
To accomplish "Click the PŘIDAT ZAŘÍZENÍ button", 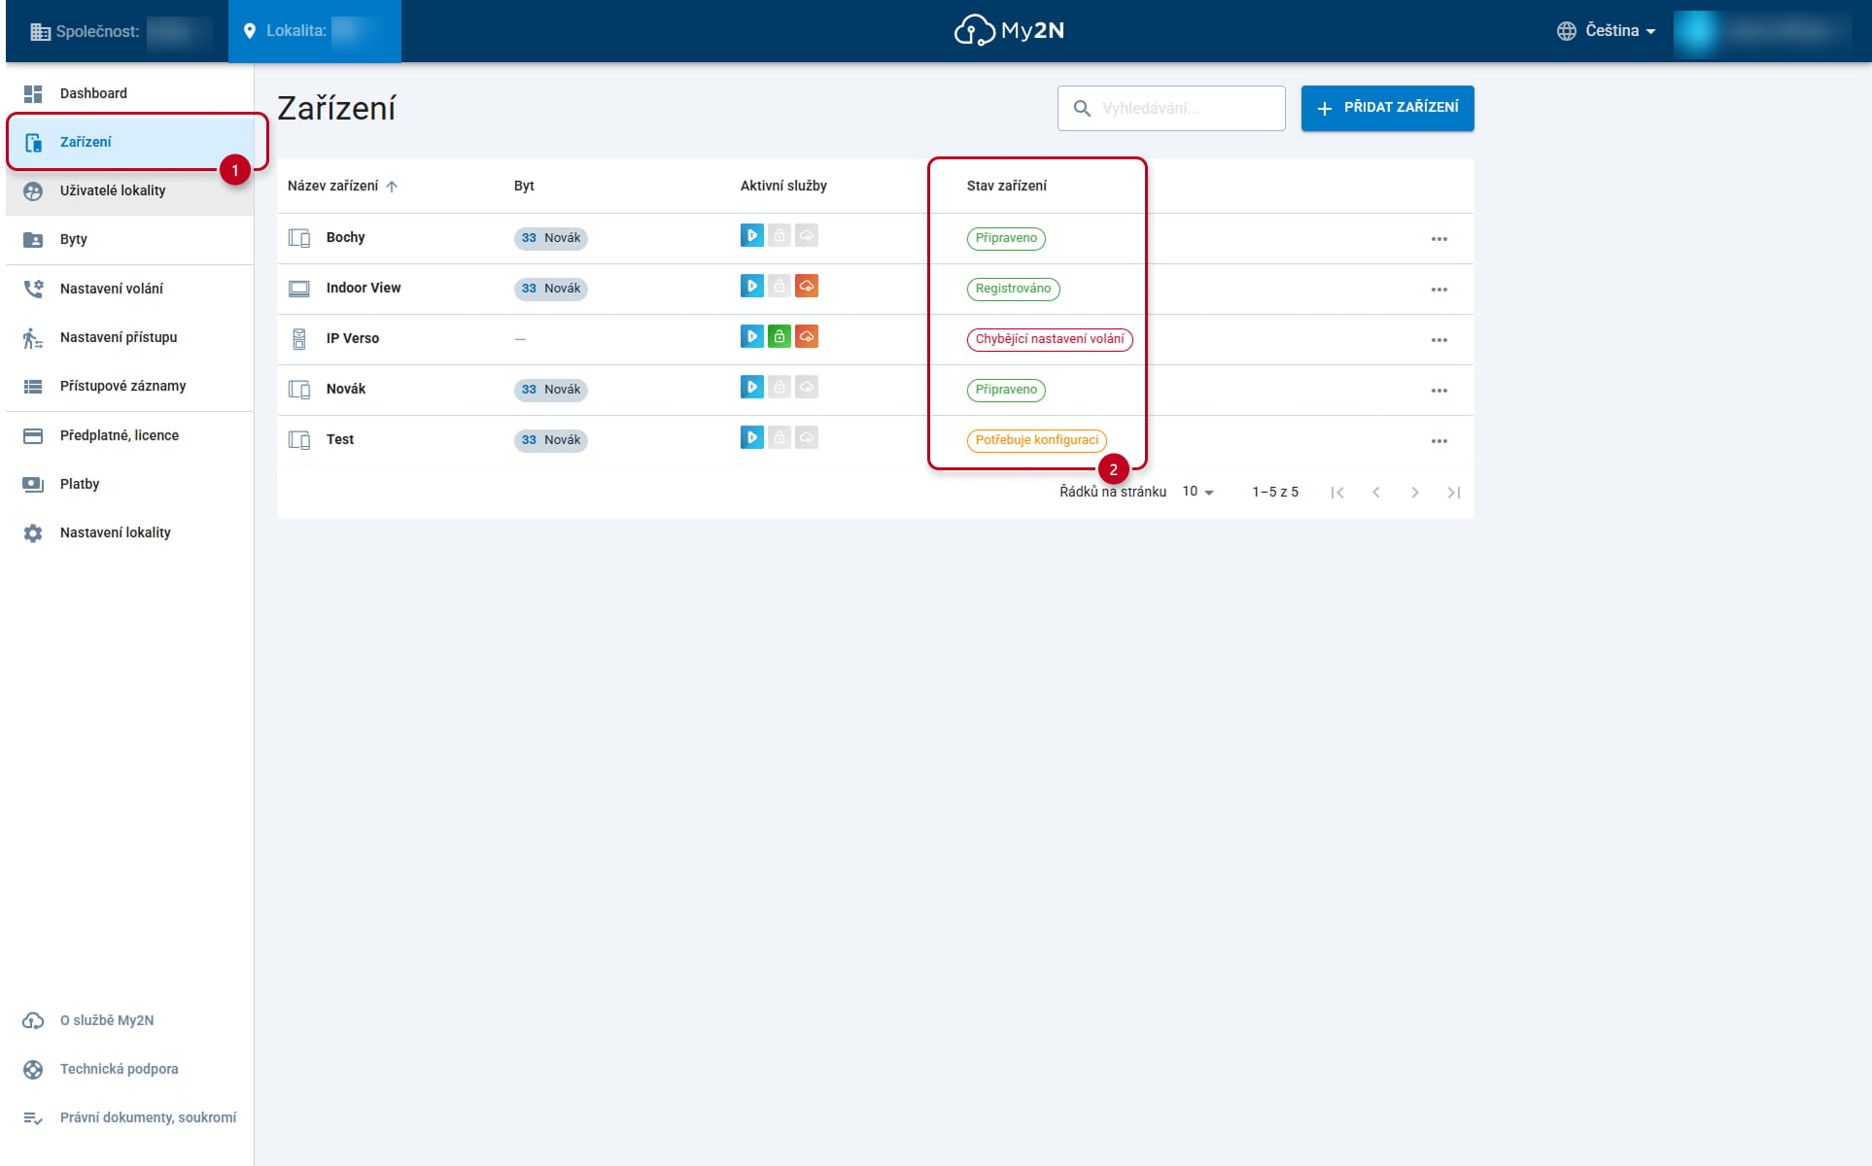I will pyautogui.click(x=1387, y=108).
